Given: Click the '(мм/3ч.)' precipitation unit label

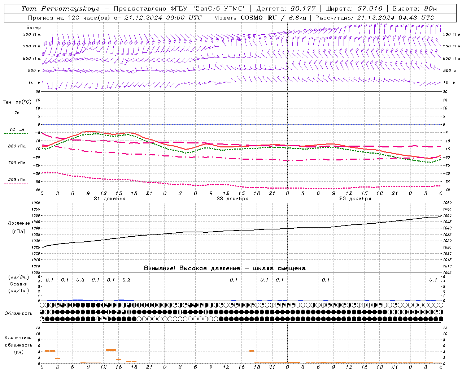Looking at the screenshot, I should pyautogui.click(x=19, y=277).
